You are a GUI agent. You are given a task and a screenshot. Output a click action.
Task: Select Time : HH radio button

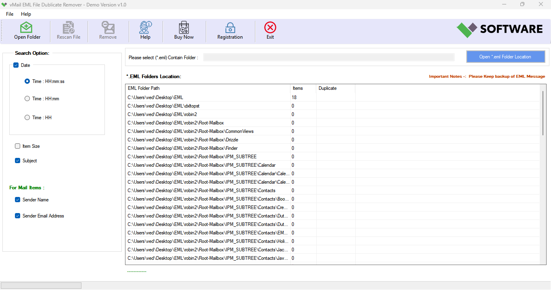coord(27,118)
